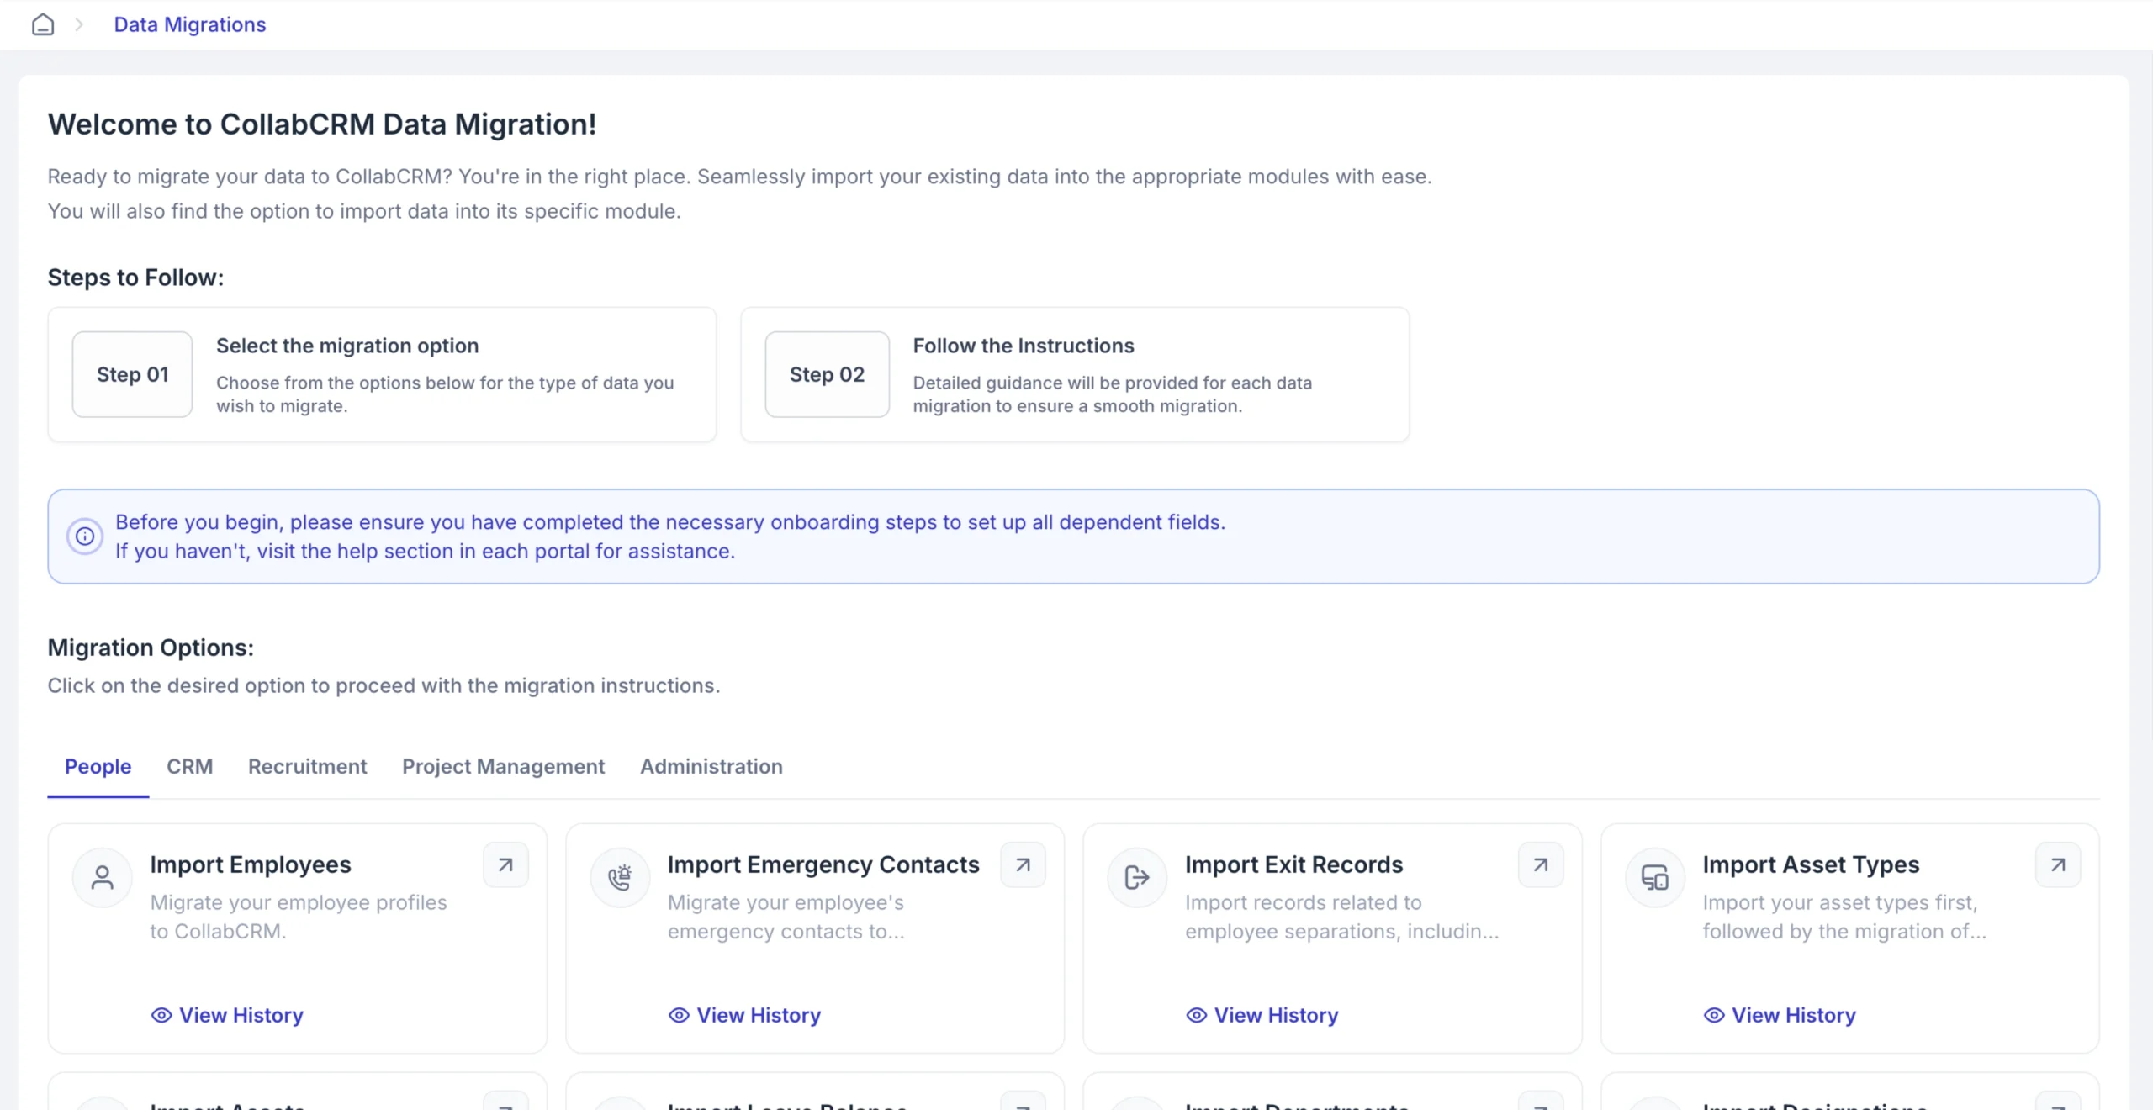Viewport: 2153px width, 1110px height.
Task: Click the eye icon under Import Exit Records
Action: pos(1196,1015)
